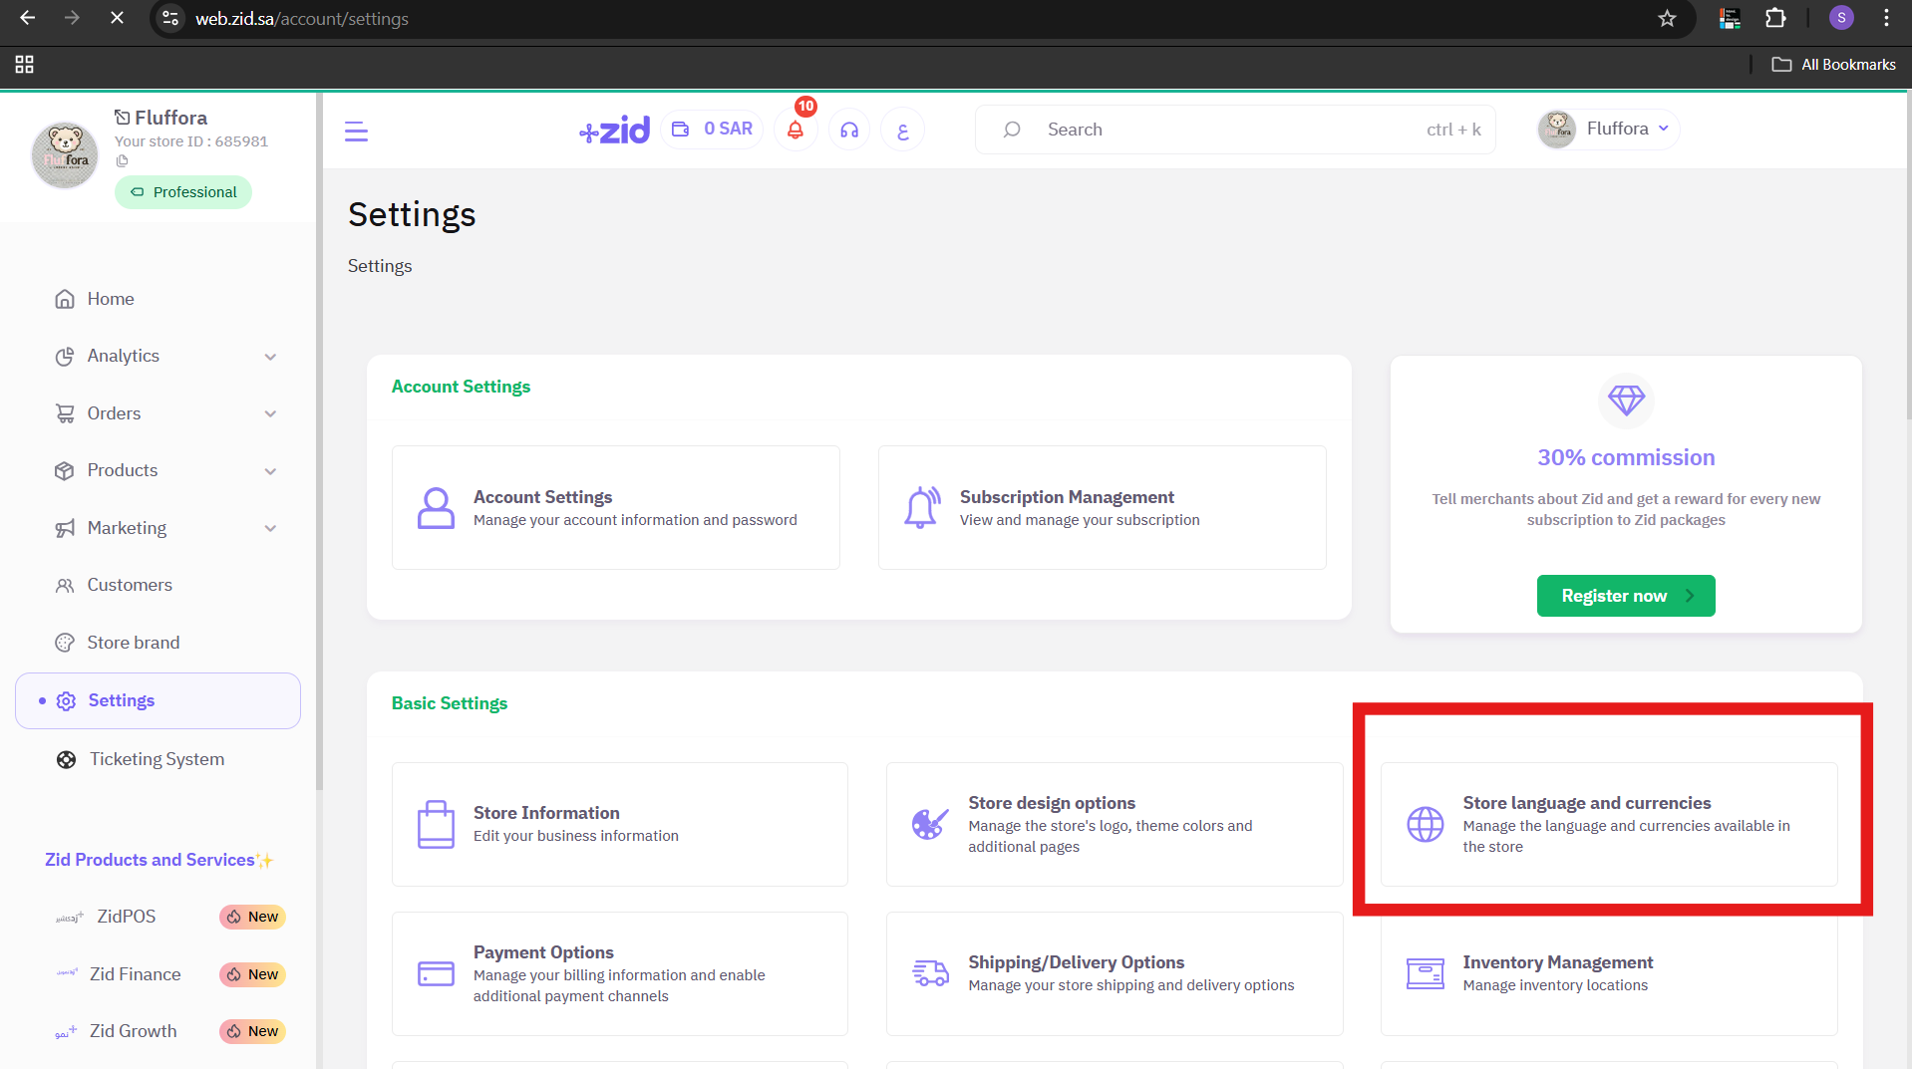Open Account Settings card

pyautogui.click(x=616, y=507)
